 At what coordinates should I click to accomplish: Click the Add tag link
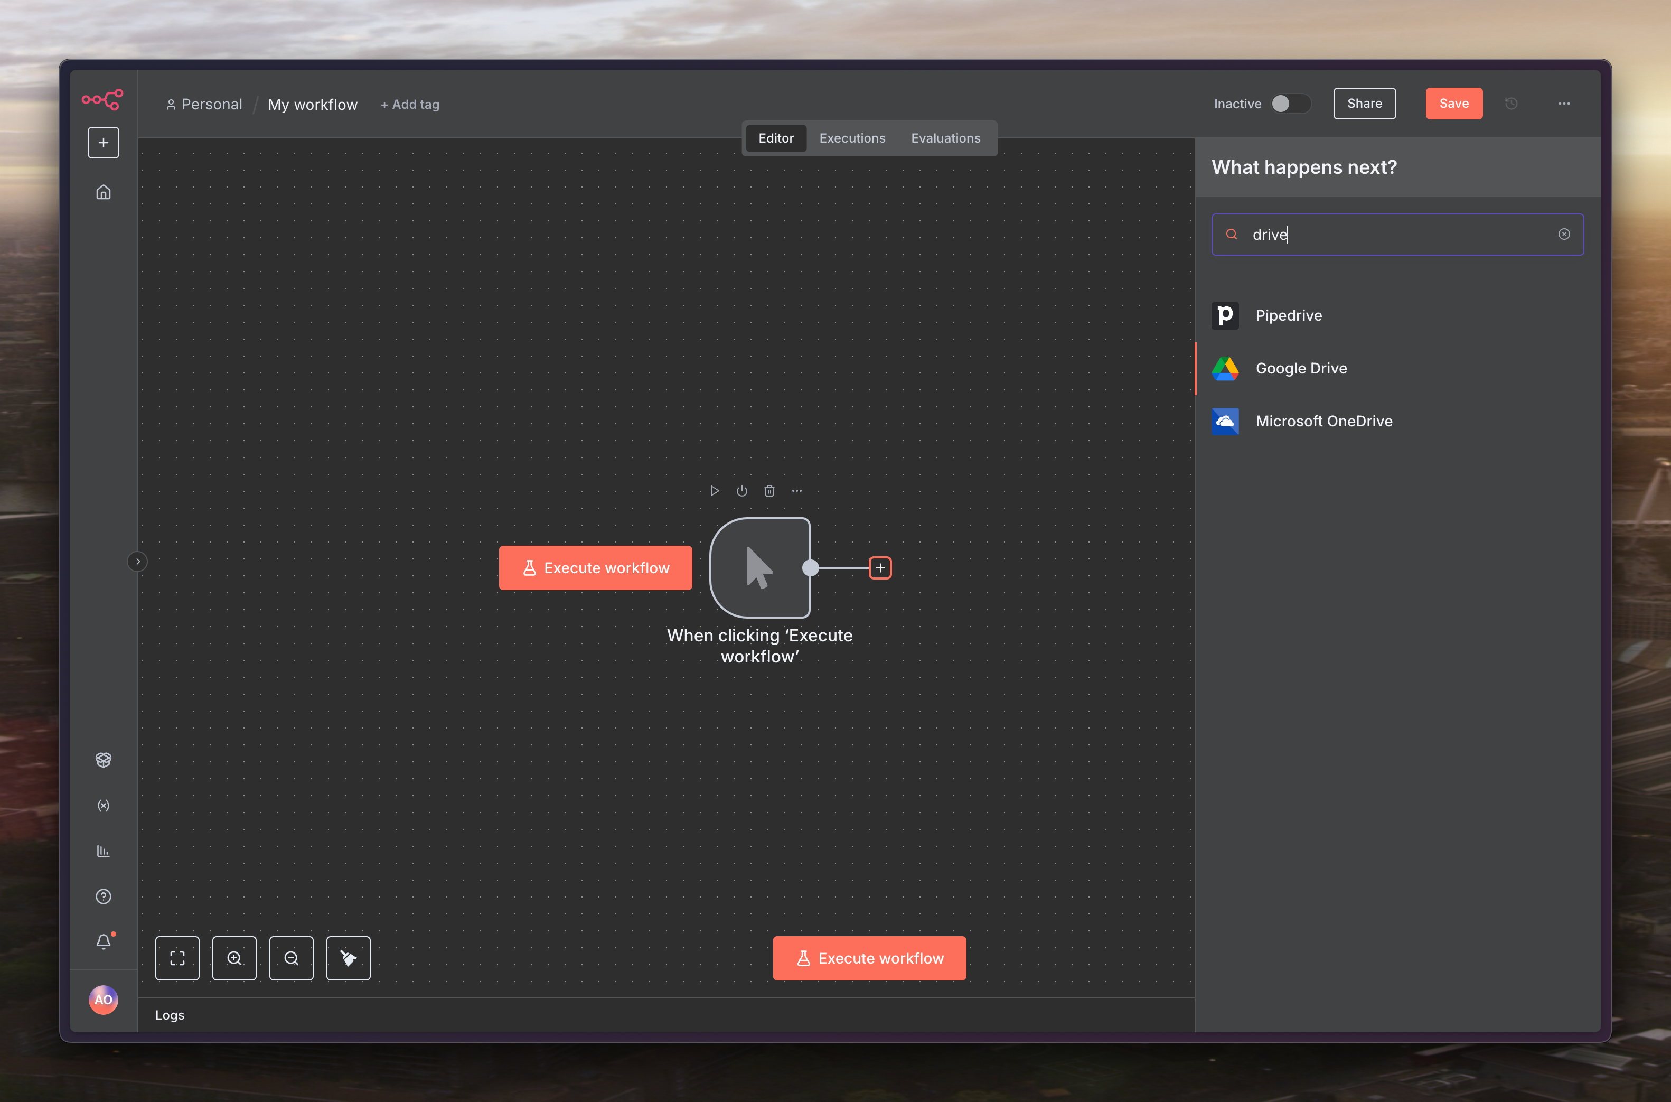pos(409,104)
